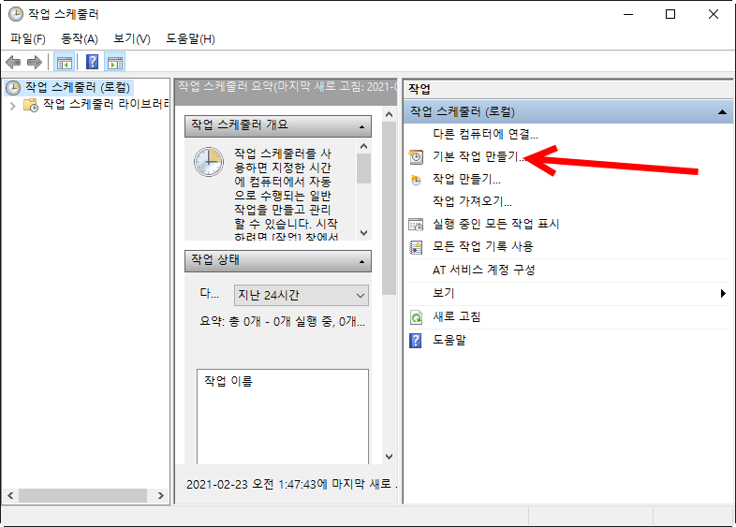Toggle the console tree pane icon
The width and height of the screenshot is (736, 527).
tap(65, 62)
